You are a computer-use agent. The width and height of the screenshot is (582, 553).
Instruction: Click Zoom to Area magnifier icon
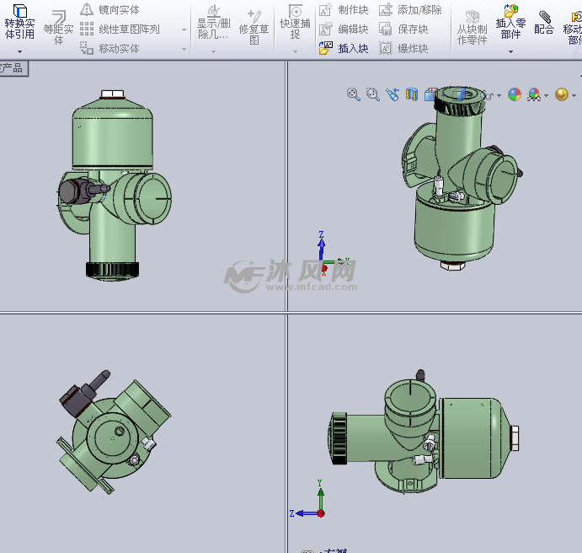click(373, 94)
